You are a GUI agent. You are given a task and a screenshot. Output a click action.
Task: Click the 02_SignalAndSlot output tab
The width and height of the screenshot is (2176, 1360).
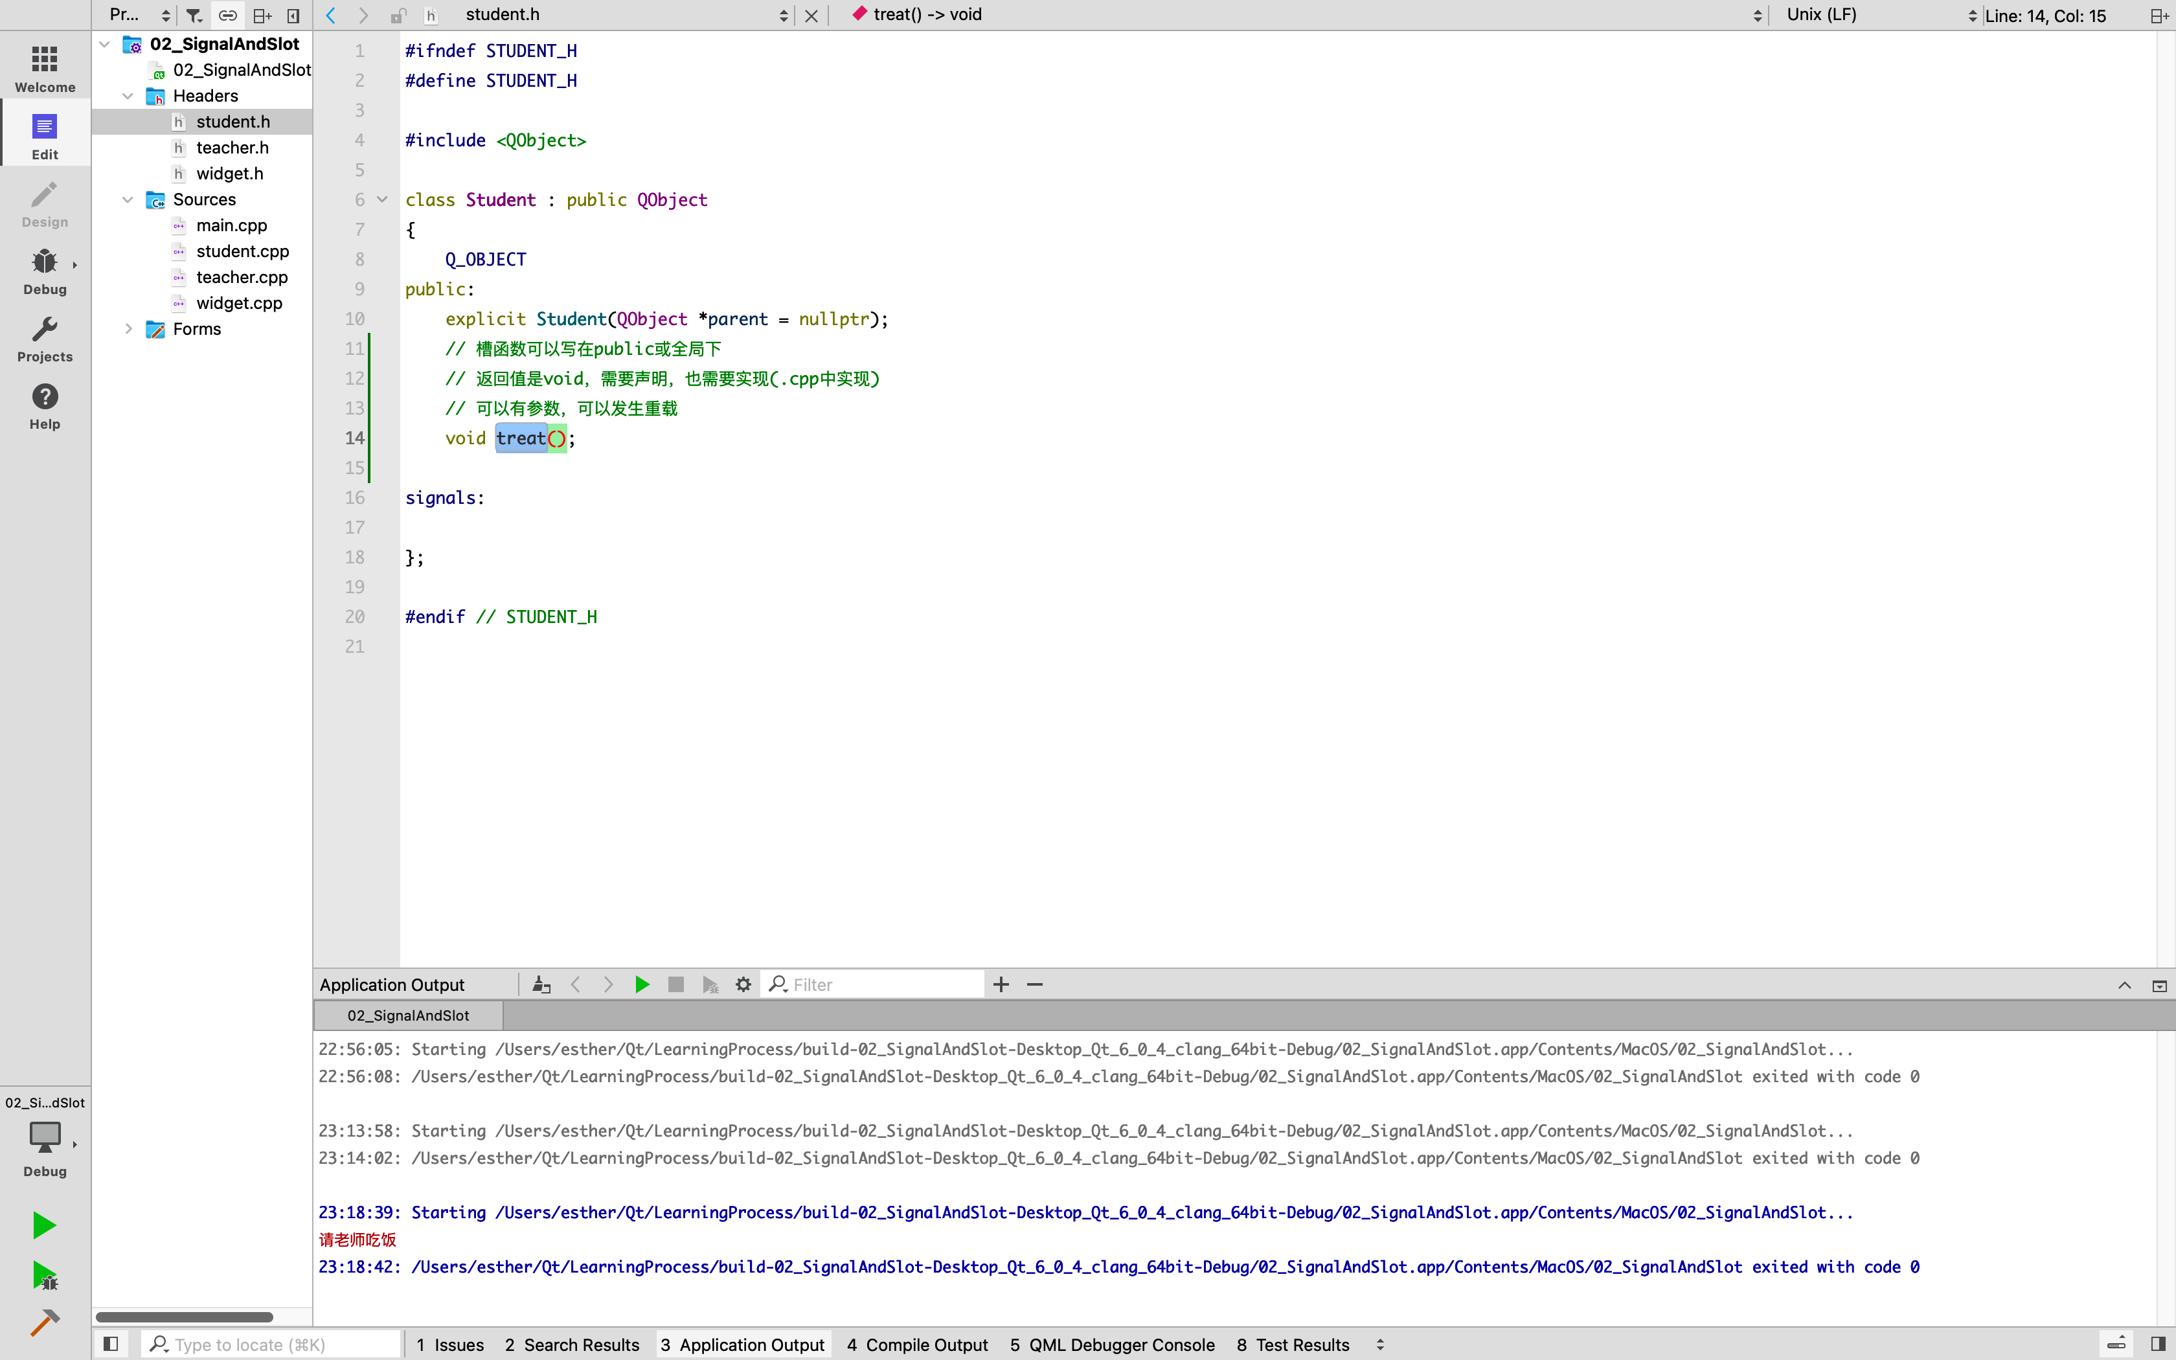408,1015
